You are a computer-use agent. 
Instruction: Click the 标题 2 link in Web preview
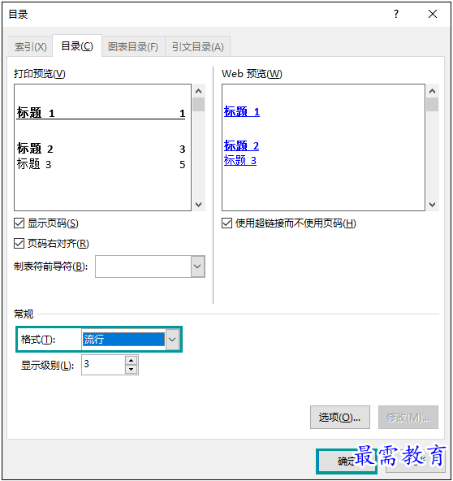pos(241,145)
